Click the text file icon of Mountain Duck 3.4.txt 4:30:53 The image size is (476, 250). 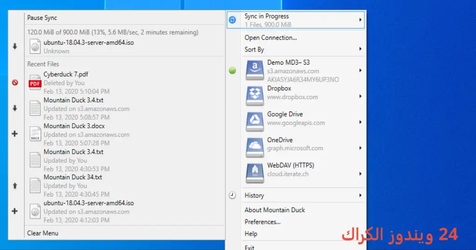click(35, 160)
